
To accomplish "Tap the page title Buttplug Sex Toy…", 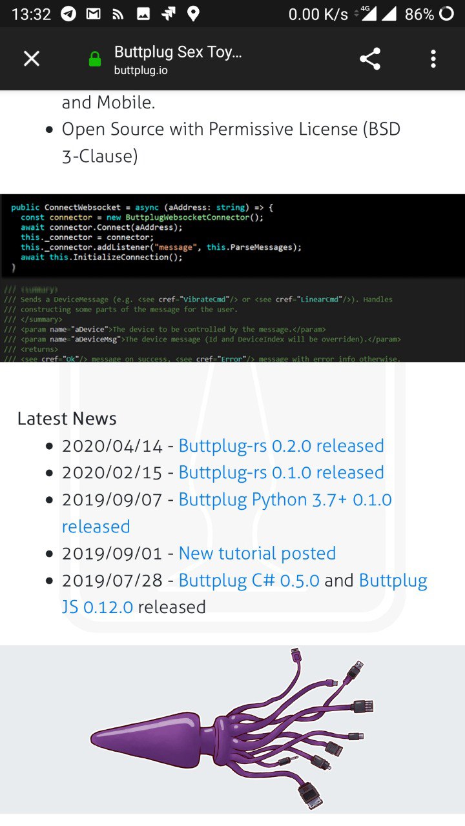I will tap(178, 52).
